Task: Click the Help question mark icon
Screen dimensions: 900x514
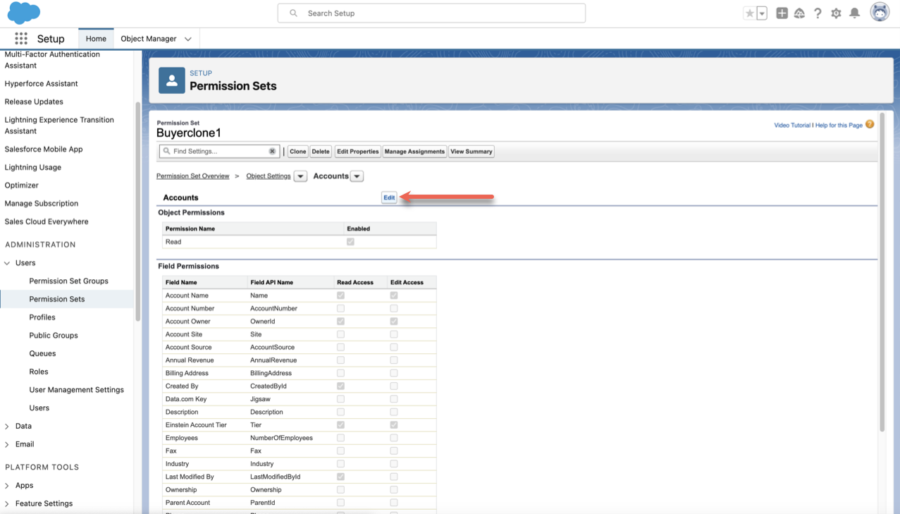Action: pyautogui.click(x=818, y=13)
